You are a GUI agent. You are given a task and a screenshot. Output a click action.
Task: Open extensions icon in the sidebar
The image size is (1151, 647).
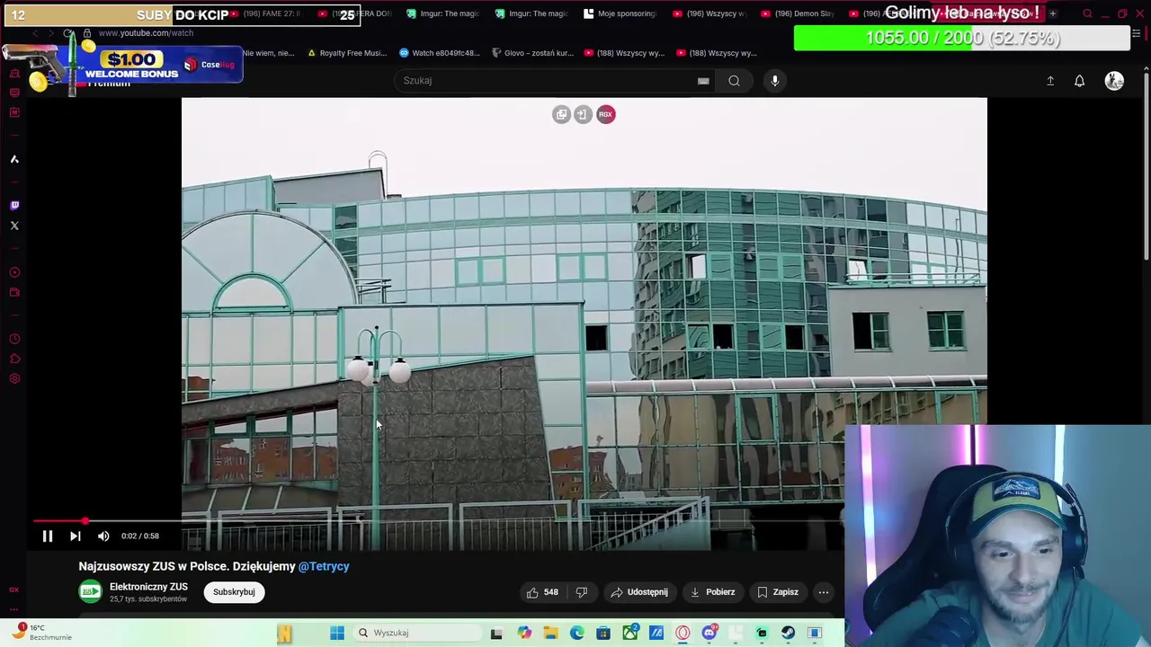pyautogui.click(x=14, y=359)
